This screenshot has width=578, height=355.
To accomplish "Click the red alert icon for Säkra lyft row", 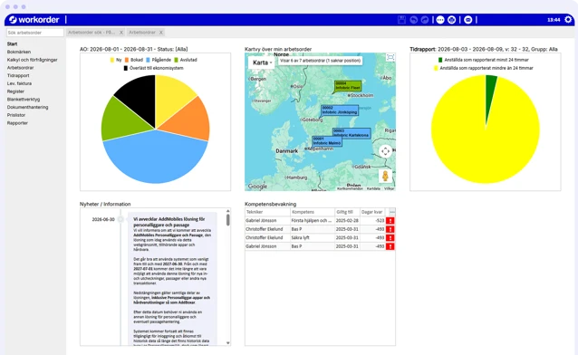I will pyautogui.click(x=390, y=238).
